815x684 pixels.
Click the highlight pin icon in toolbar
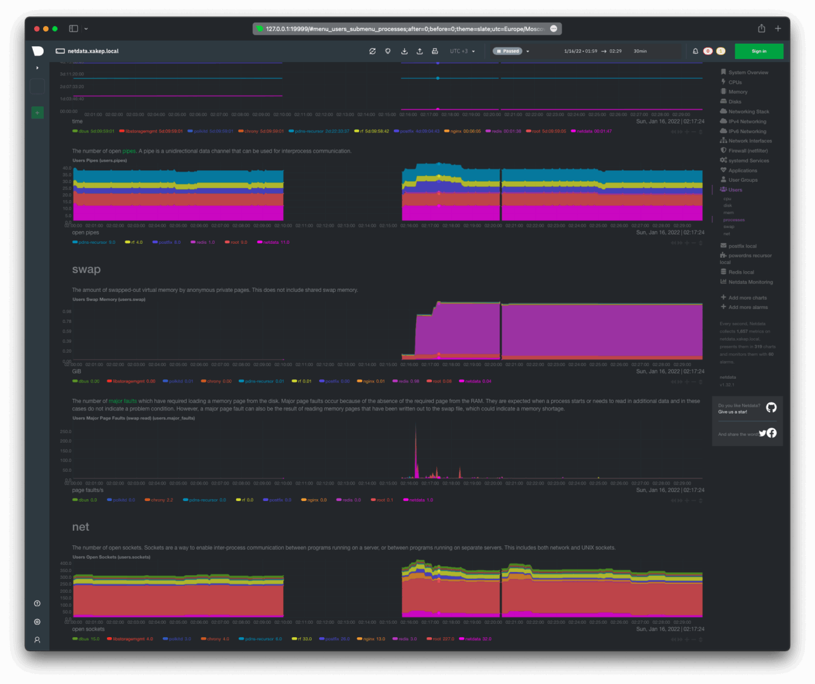[x=388, y=51]
